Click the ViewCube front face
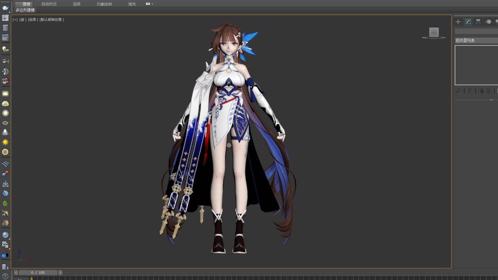Image resolution: width=498 pixels, height=280 pixels. pos(434,32)
